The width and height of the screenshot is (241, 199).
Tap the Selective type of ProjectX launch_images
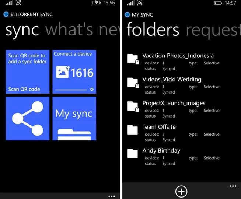212,111
